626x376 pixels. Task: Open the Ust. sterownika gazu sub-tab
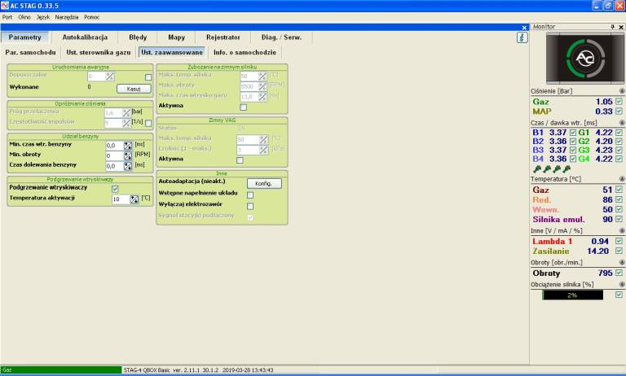[98, 52]
